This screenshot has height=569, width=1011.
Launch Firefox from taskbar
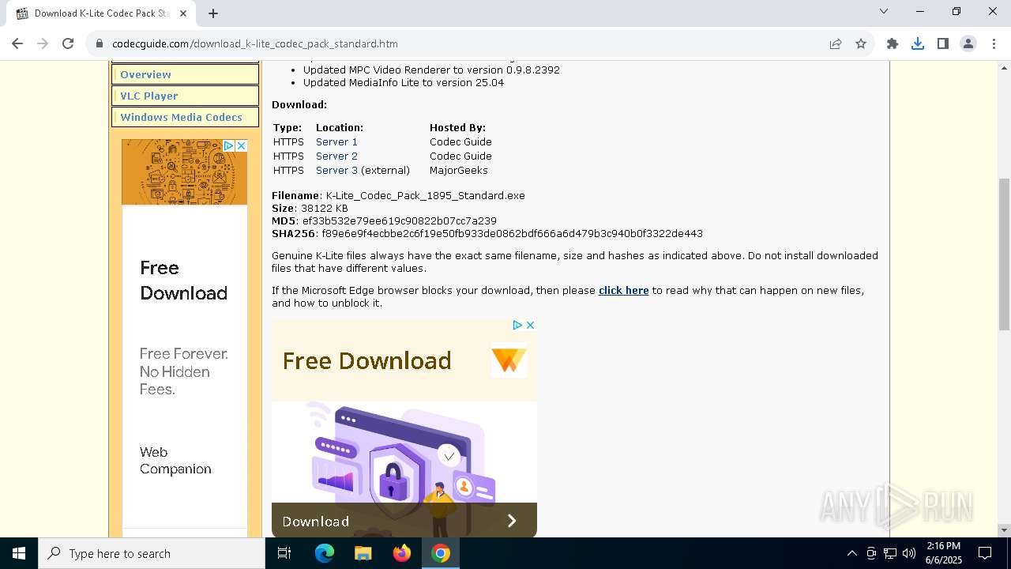[402, 553]
